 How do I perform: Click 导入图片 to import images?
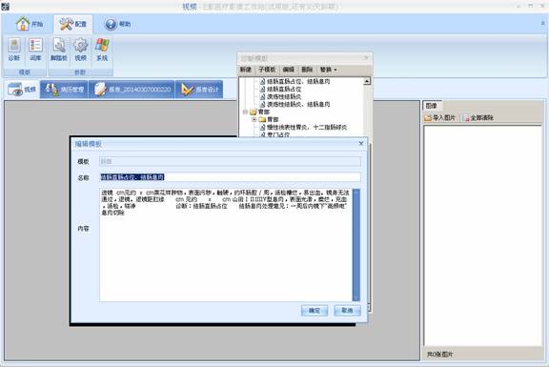click(440, 118)
